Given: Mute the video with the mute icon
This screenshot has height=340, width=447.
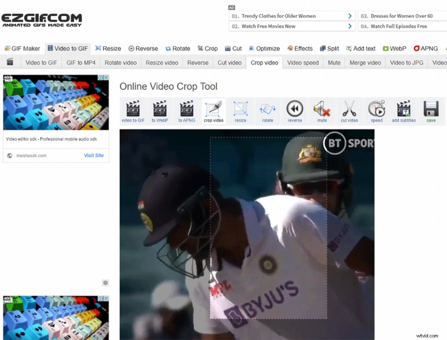Looking at the screenshot, I should [321, 111].
